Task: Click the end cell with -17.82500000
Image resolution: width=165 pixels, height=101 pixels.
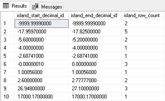Action: (95, 32)
